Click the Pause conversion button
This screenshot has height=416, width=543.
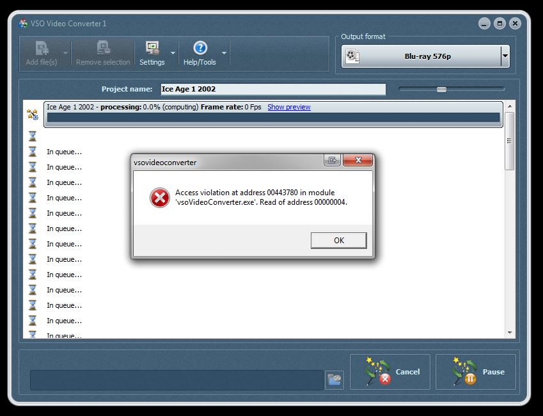tap(475, 372)
